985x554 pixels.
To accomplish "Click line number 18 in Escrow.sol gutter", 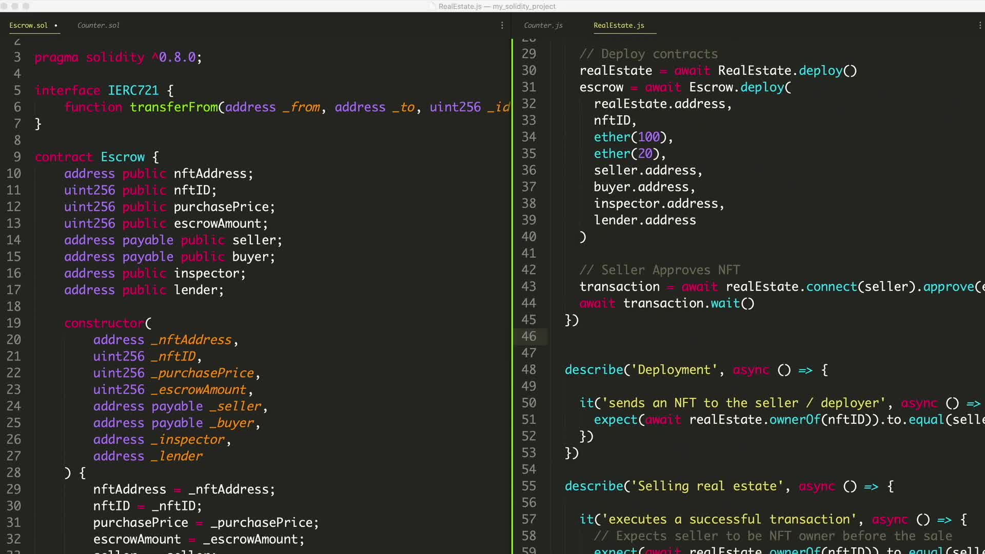I will coord(14,306).
